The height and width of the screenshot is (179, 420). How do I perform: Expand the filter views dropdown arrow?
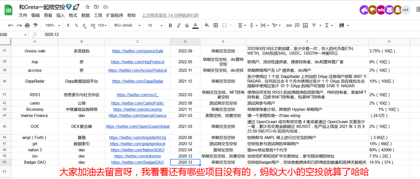tap(320, 26)
